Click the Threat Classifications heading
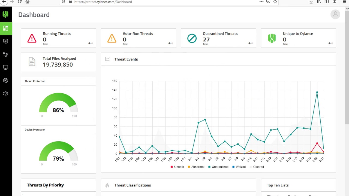This screenshot has width=349, height=196. (x=133, y=185)
